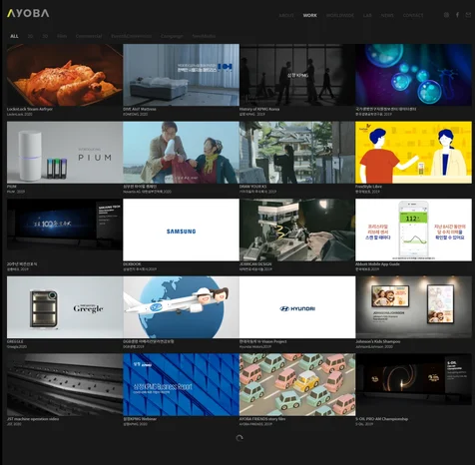The height and width of the screenshot is (465, 475).
Task: Select the WORK navigation item
Action: 309,15
